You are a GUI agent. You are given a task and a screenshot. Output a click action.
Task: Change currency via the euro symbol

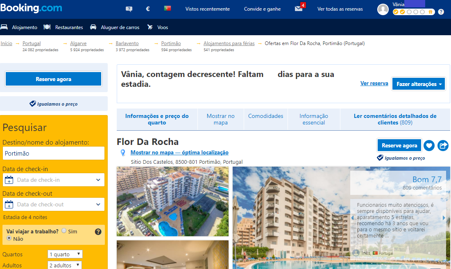point(148,9)
